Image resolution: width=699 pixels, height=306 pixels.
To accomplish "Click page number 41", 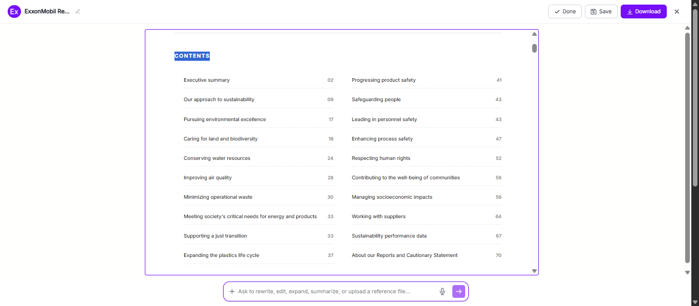I will (x=499, y=80).
